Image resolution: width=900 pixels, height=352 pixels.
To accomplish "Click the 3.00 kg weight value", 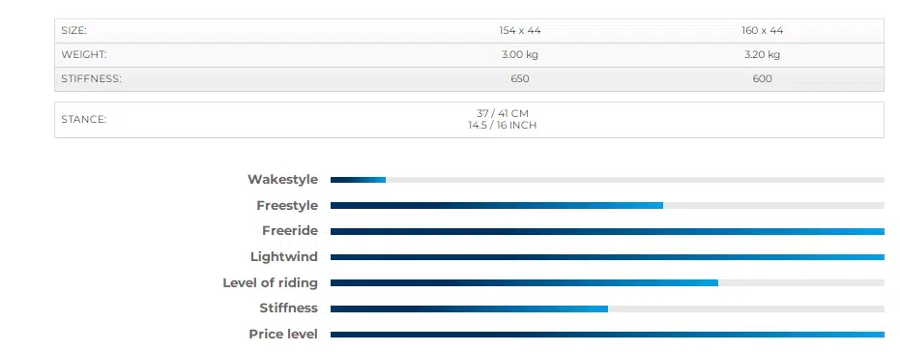I will coord(520,55).
